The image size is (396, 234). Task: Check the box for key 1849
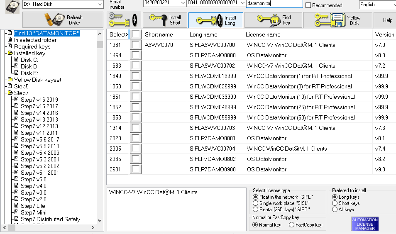[136, 76]
